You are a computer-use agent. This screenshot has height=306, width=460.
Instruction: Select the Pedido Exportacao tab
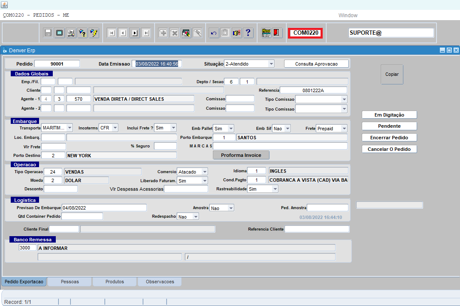pyautogui.click(x=24, y=282)
